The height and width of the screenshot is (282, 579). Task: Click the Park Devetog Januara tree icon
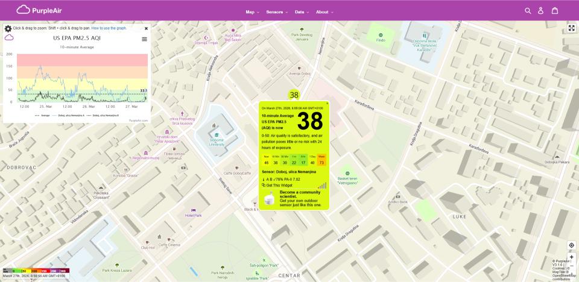point(302,30)
